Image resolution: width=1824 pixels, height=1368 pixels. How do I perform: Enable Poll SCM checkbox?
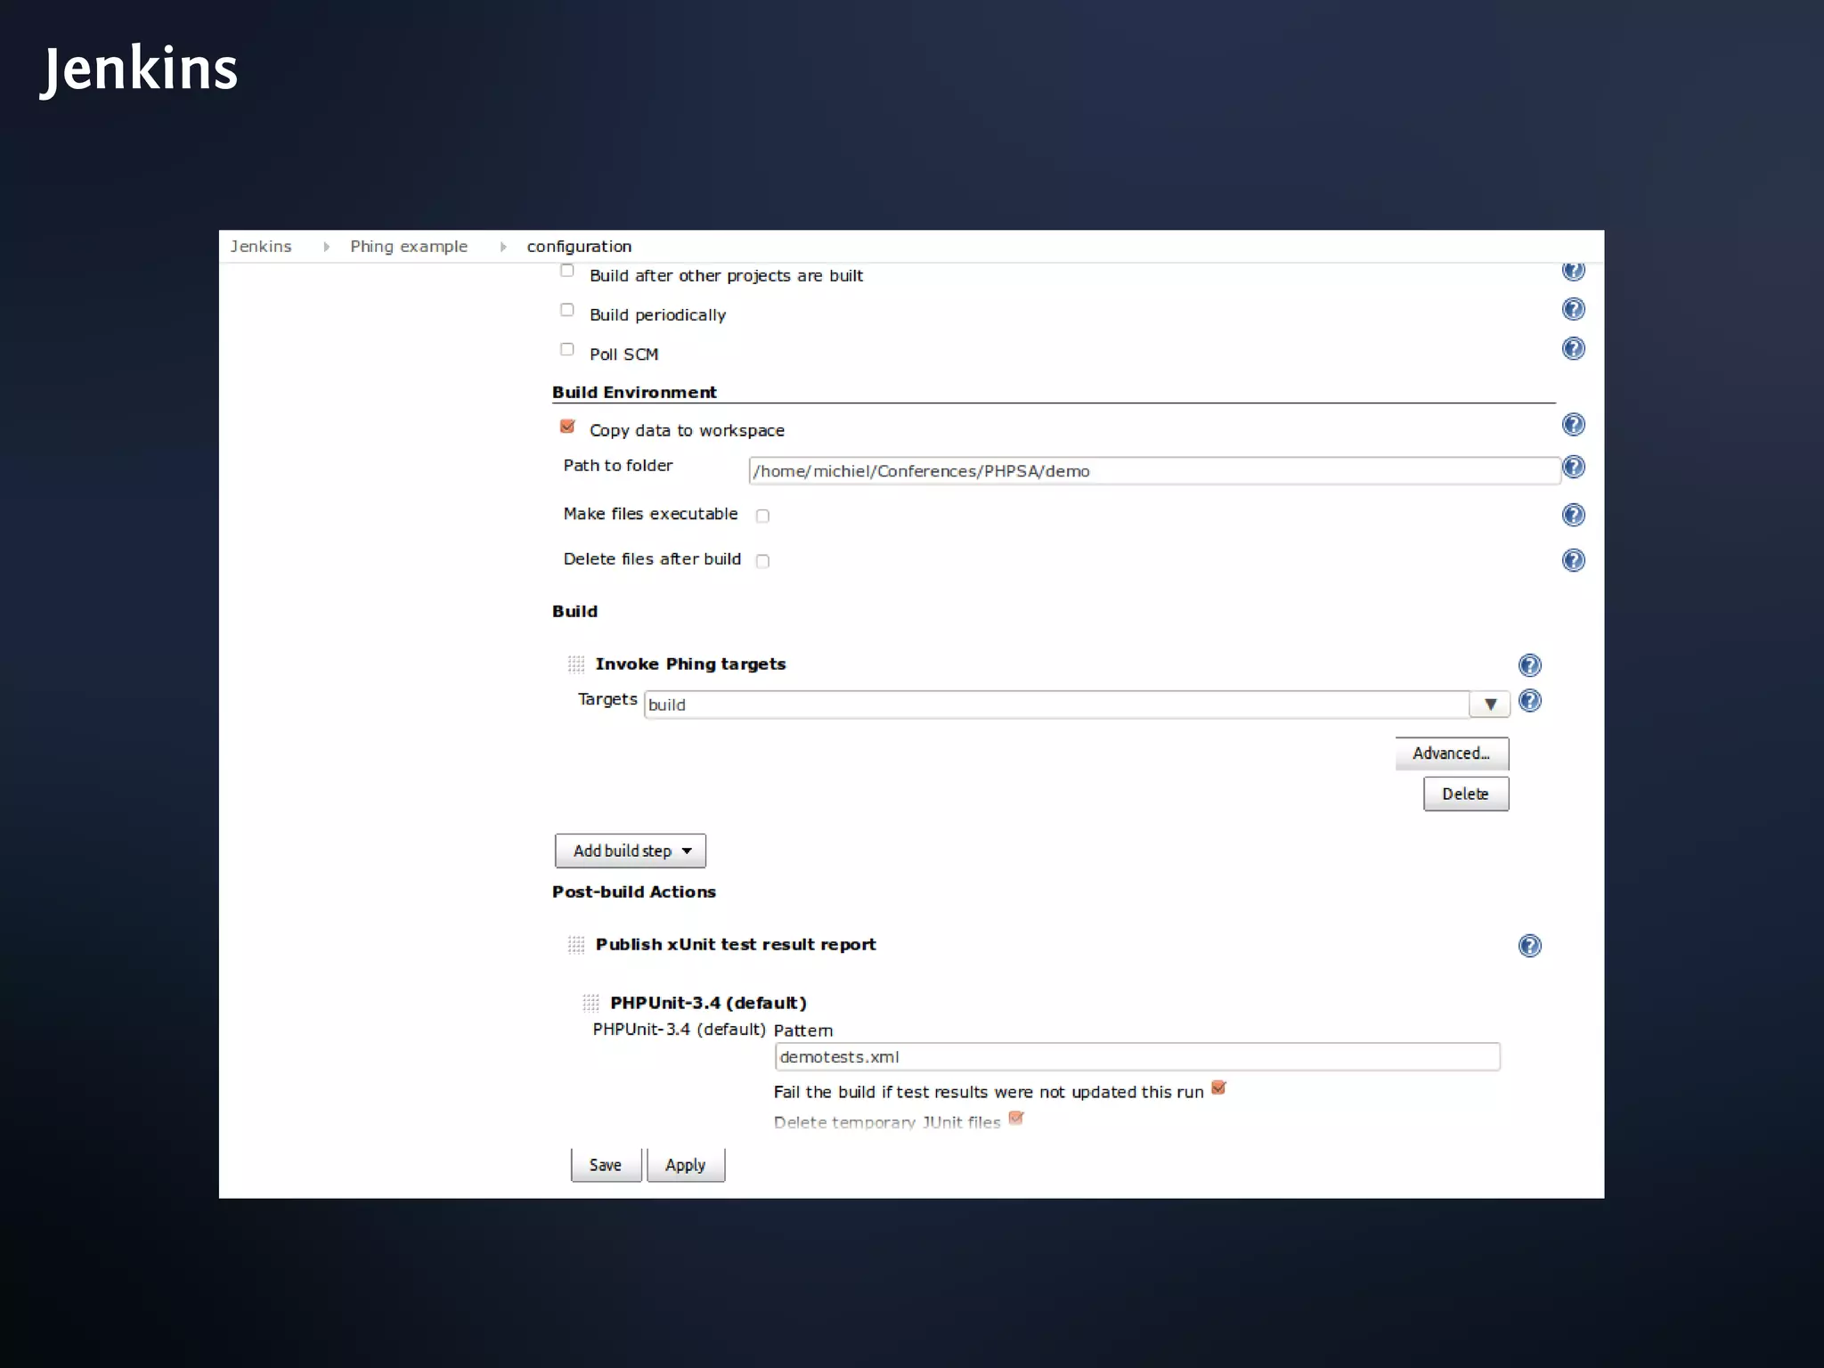click(566, 349)
